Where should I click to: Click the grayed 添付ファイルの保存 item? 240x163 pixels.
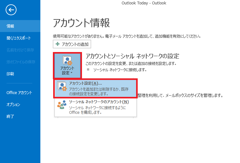[x=20, y=62]
